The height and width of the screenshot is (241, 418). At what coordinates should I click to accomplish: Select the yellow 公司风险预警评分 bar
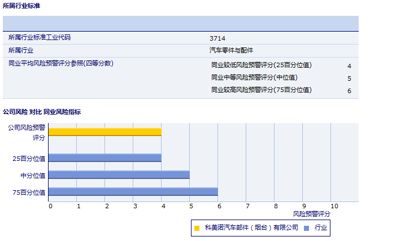click(105, 132)
